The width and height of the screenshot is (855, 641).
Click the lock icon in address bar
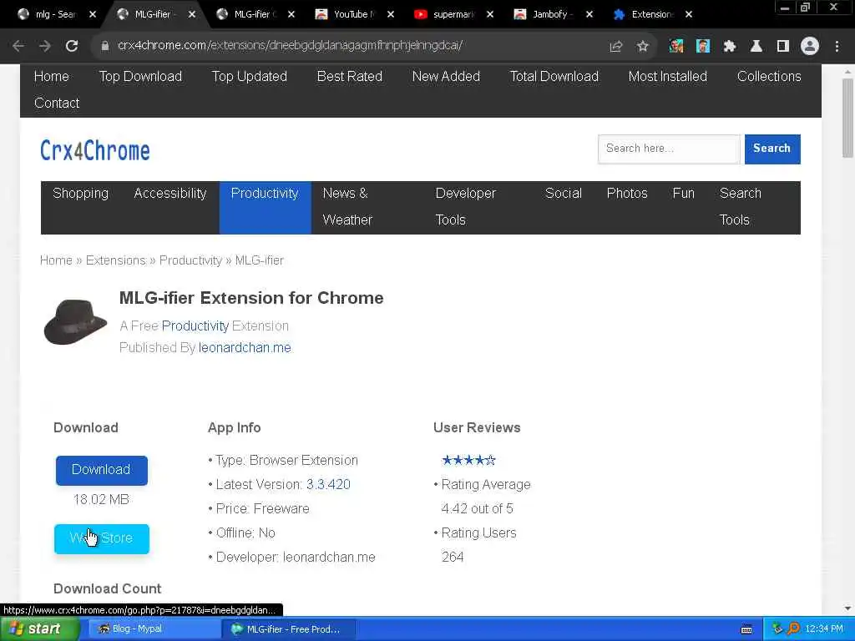[104, 46]
